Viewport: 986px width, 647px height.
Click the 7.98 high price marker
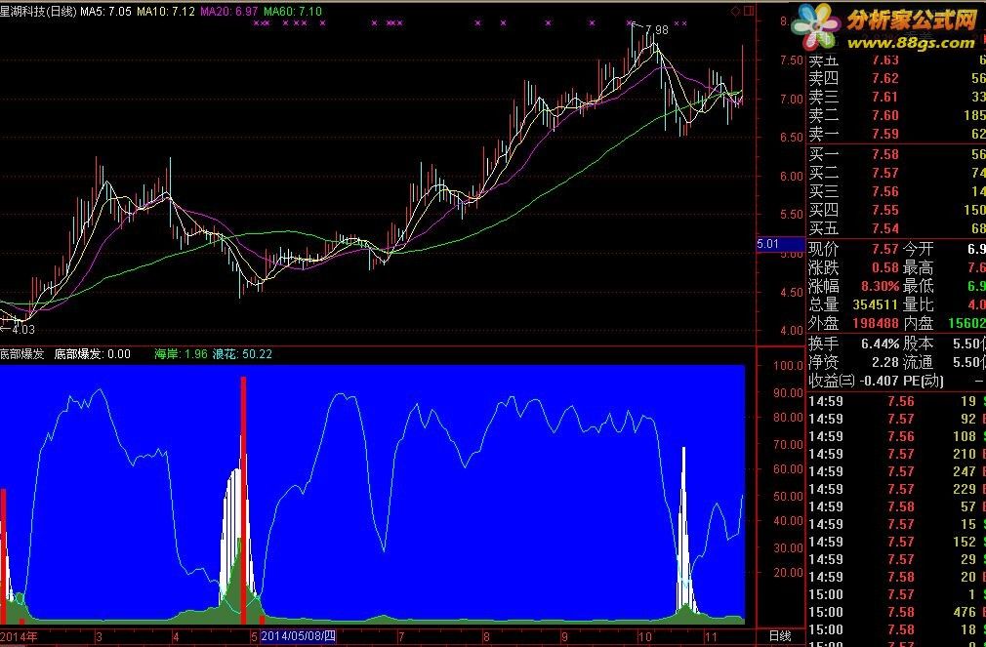[x=656, y=30]
